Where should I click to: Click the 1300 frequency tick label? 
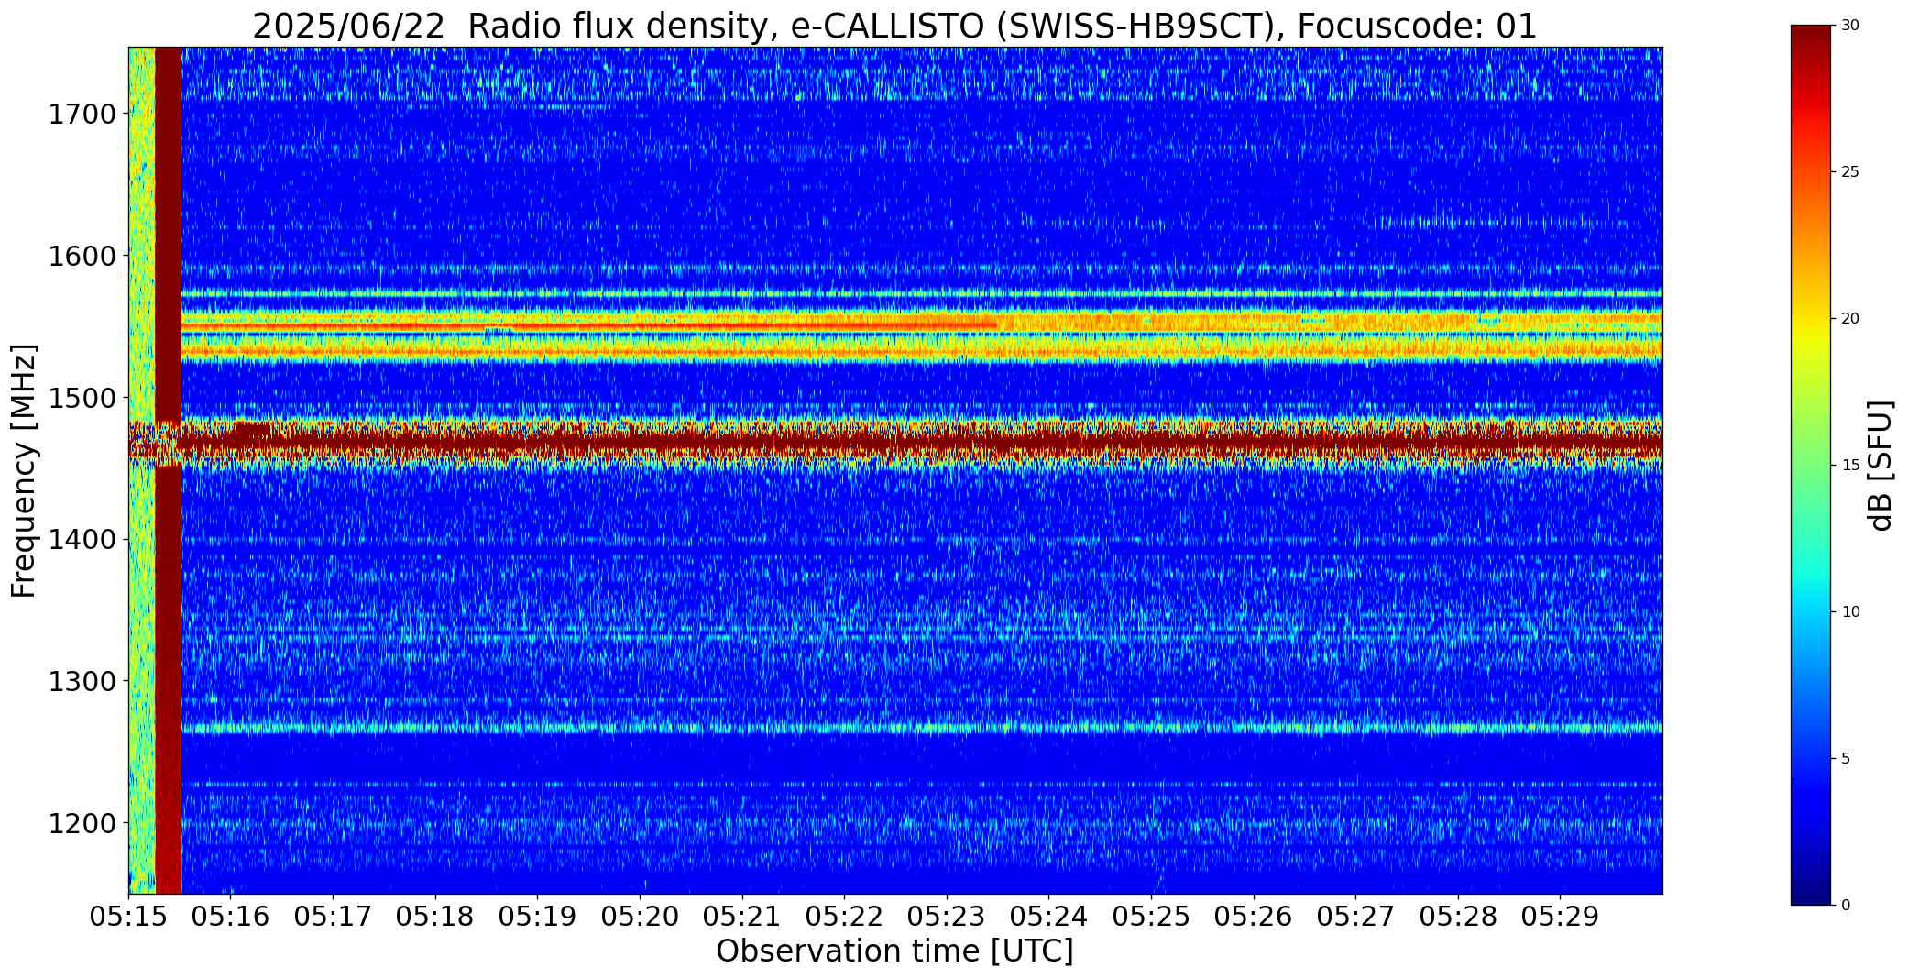82,682
